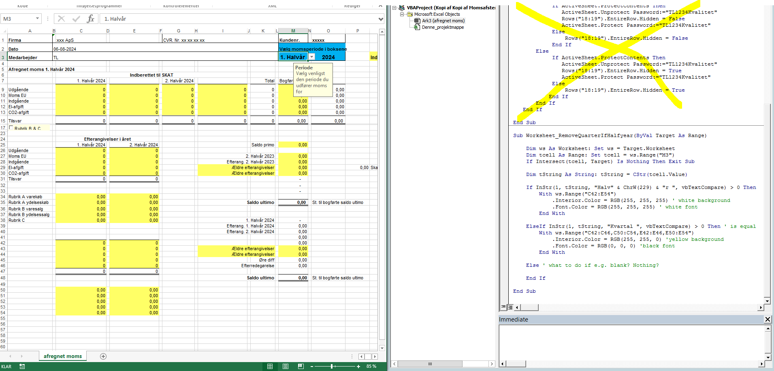
Task: Click Immediate window scroll down arrow
Action: coord(768,357)
